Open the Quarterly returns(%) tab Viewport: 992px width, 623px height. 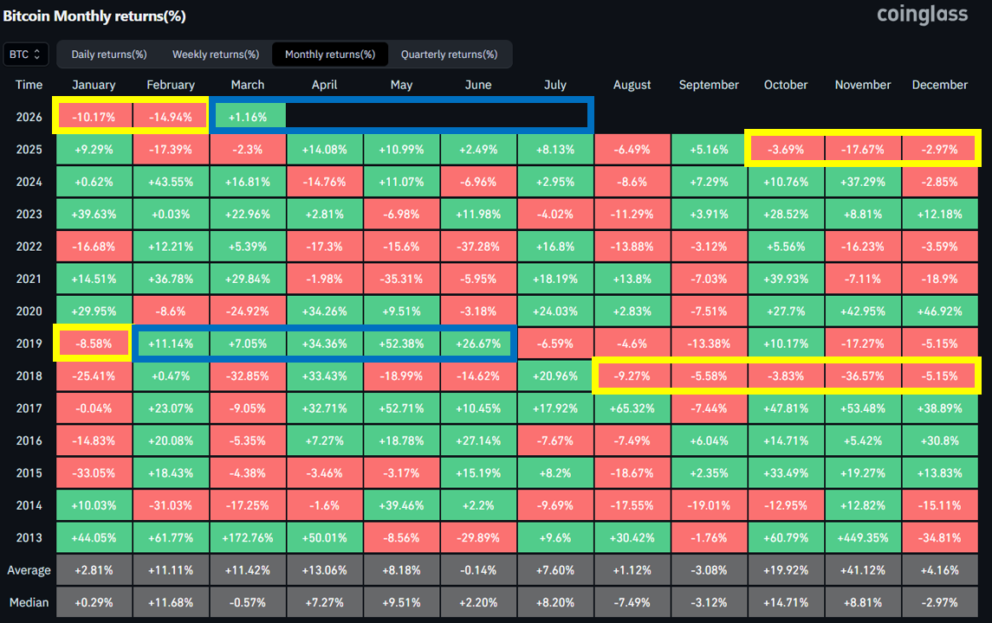coord(449,55)
